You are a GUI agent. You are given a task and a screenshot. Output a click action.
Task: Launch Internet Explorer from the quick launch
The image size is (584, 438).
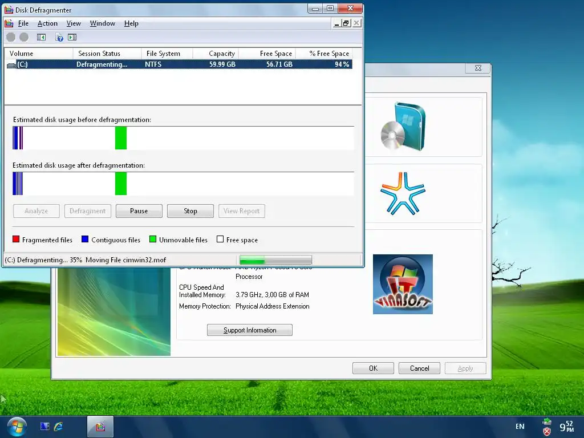pos(59,426)
